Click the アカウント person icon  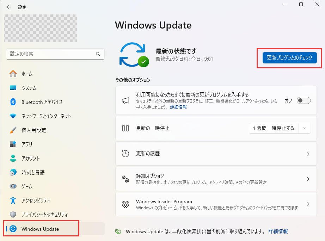[x=12, y=158]
